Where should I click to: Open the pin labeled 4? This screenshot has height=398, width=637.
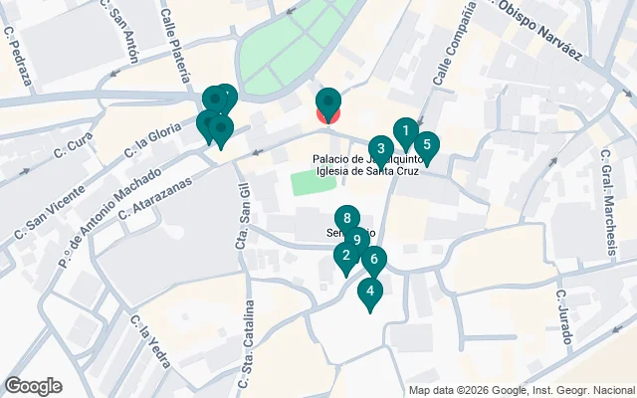pos(369,292)
